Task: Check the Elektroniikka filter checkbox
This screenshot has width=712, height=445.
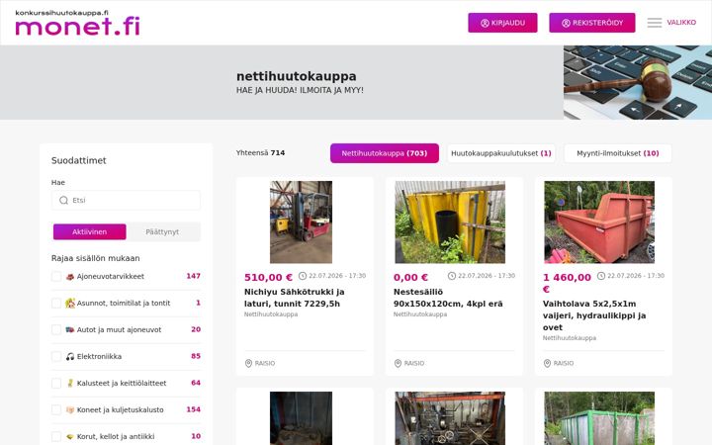Action: [x=56, y=356]
